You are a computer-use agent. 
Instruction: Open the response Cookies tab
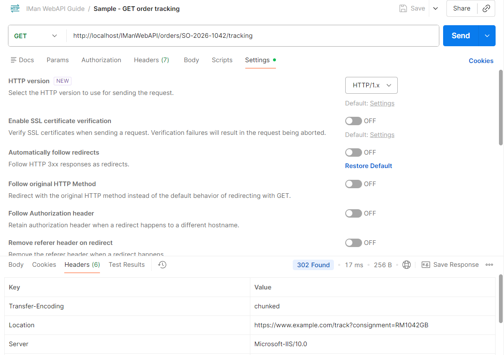[x=44, y=265]
